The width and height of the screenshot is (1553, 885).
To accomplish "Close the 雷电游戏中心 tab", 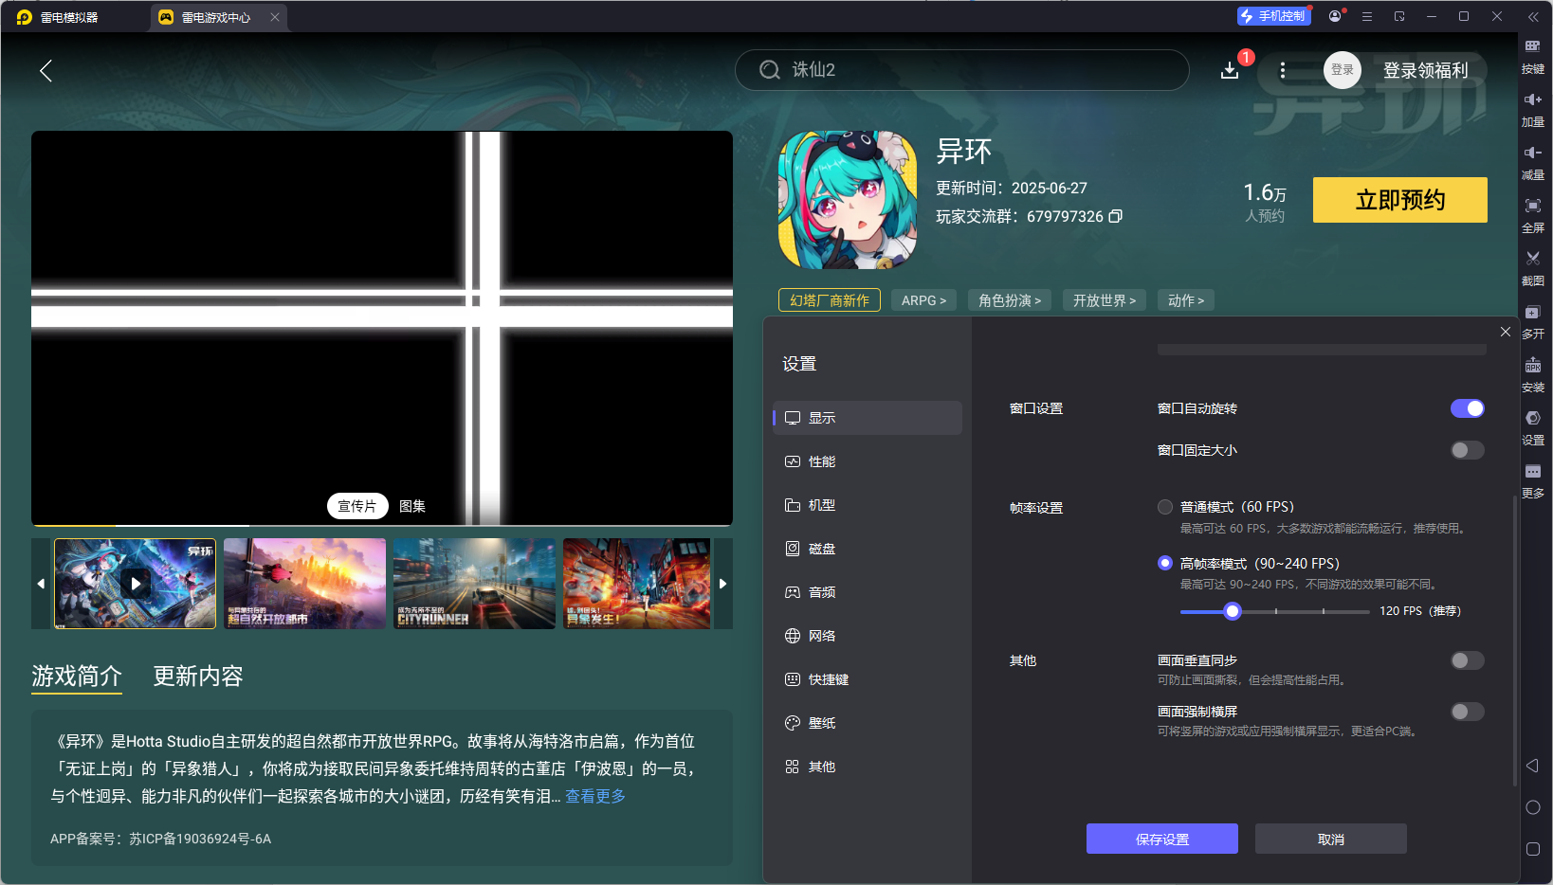I will click(x=275, y=17).
